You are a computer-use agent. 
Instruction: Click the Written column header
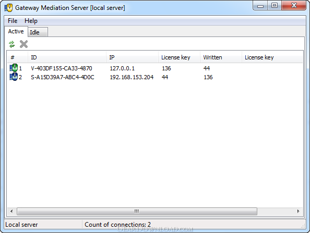(x=221, y=57)
